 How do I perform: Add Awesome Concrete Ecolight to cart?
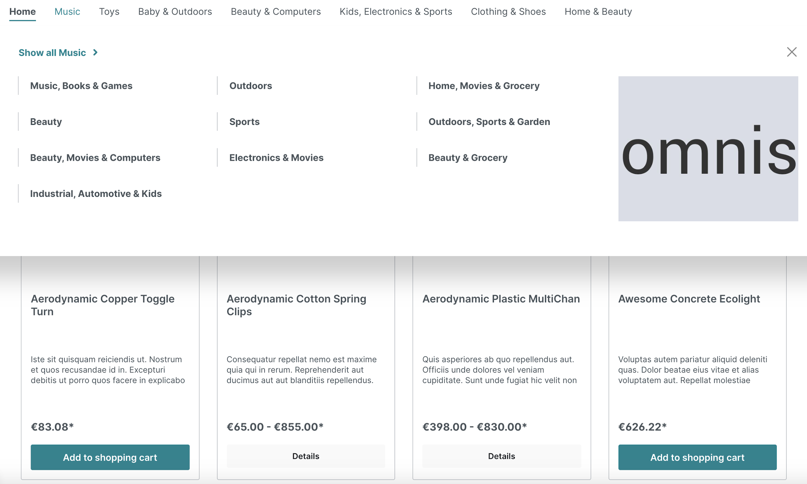[698, 457]
